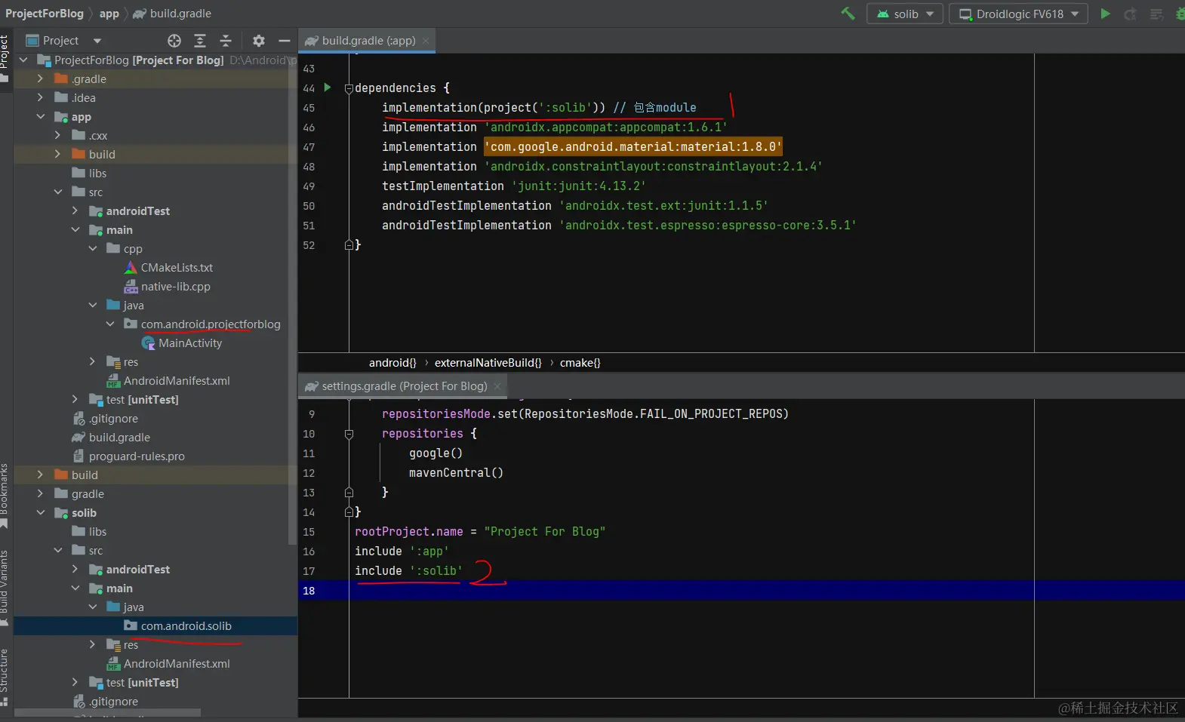Open MainActivity in project tree

click(189, 343)
